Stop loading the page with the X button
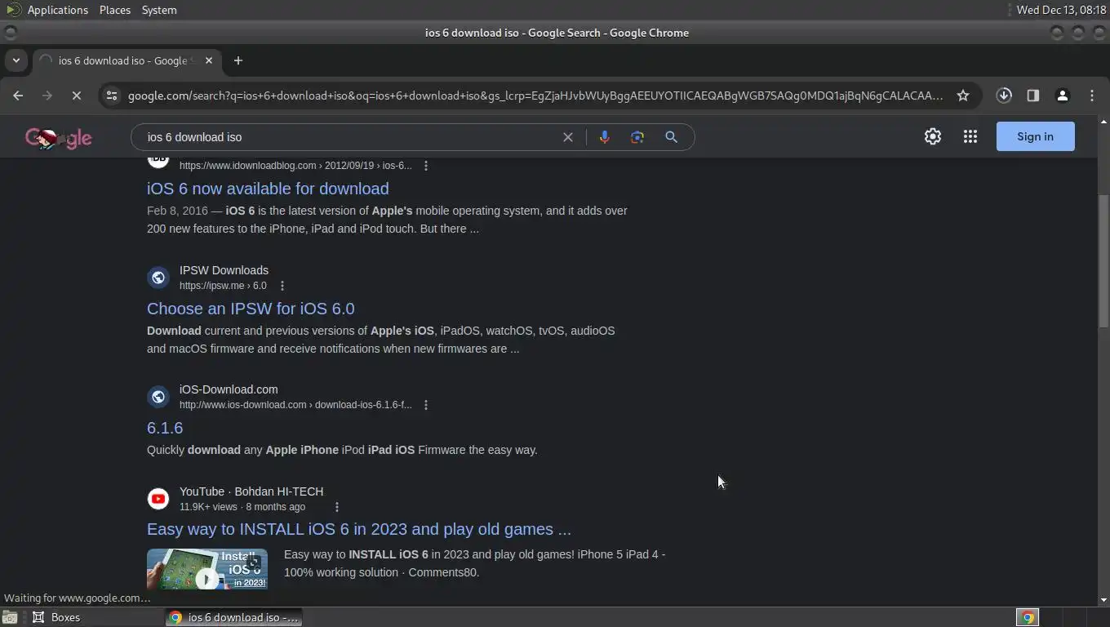The width and height of the screenshot is (1110, 627). click(76, 96)
